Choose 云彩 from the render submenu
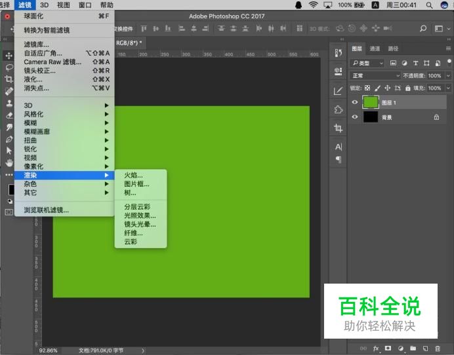Screen dimensions: 454x355 point(131,242)
